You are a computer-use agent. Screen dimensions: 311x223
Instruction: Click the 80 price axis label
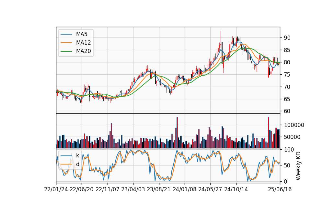[287, 62]
